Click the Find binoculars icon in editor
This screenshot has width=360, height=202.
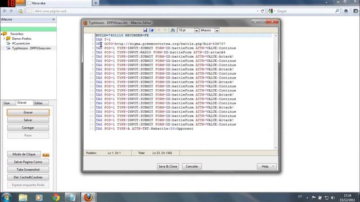[173, 30]
